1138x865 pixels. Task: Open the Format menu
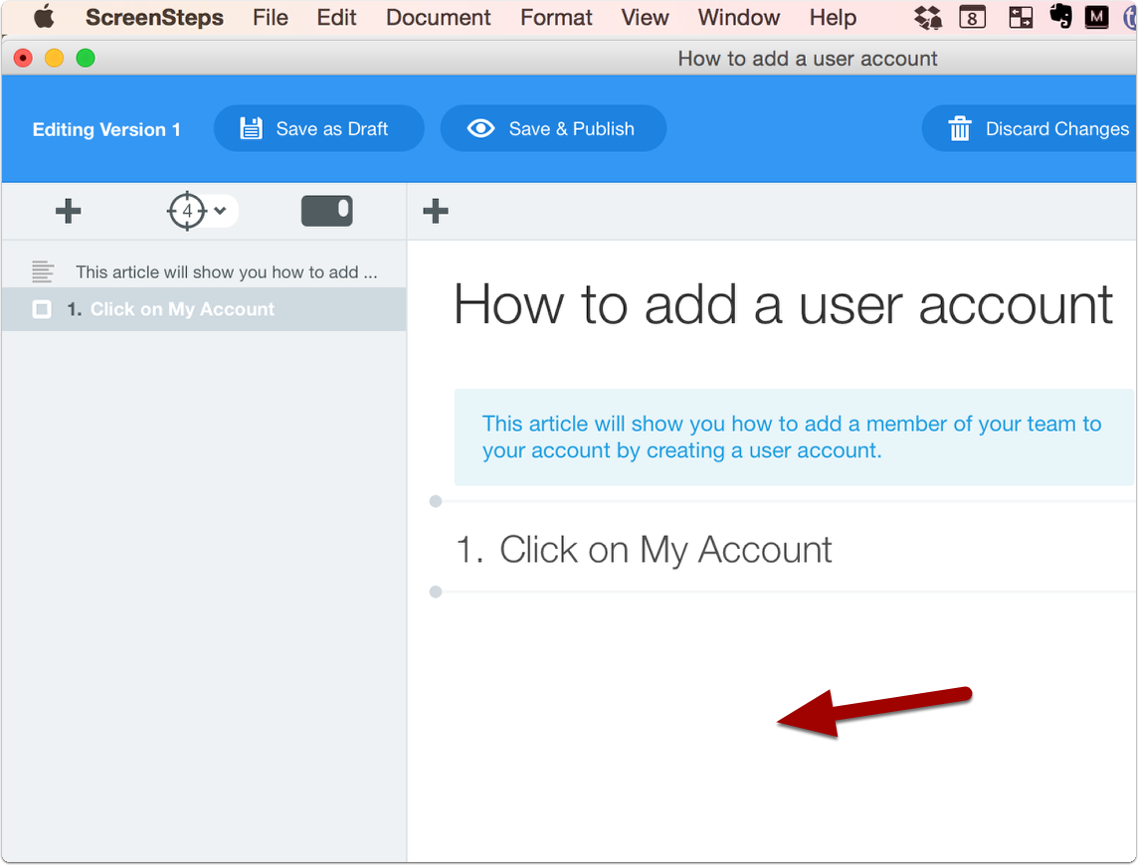pos(556,17)
